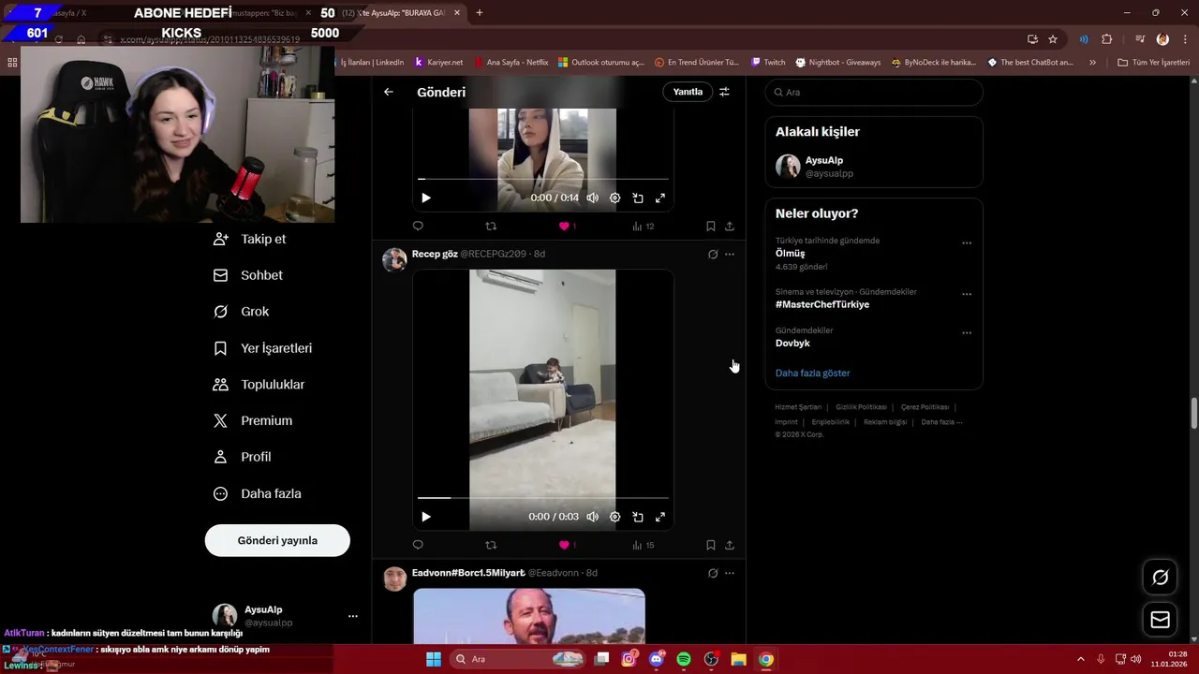
Task: Unlike the top video post heart
Action: [x=564, y=226]
